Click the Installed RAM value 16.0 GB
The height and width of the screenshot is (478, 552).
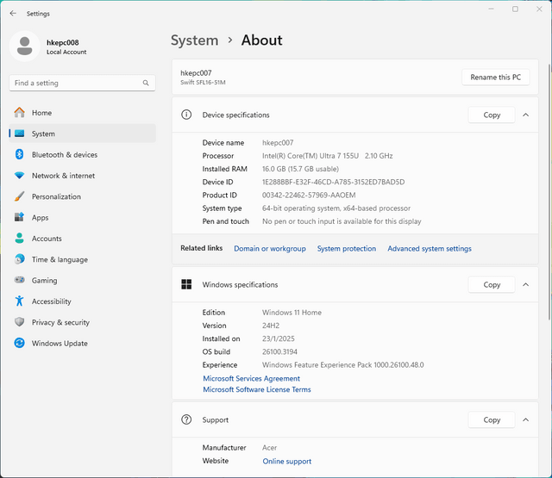300,169
